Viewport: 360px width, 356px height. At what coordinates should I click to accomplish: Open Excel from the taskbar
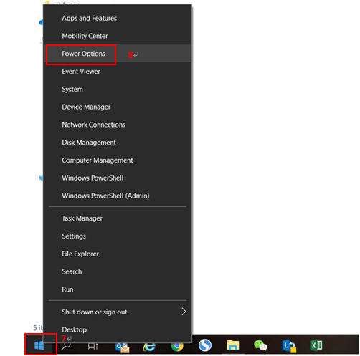(x=316, y=345)
